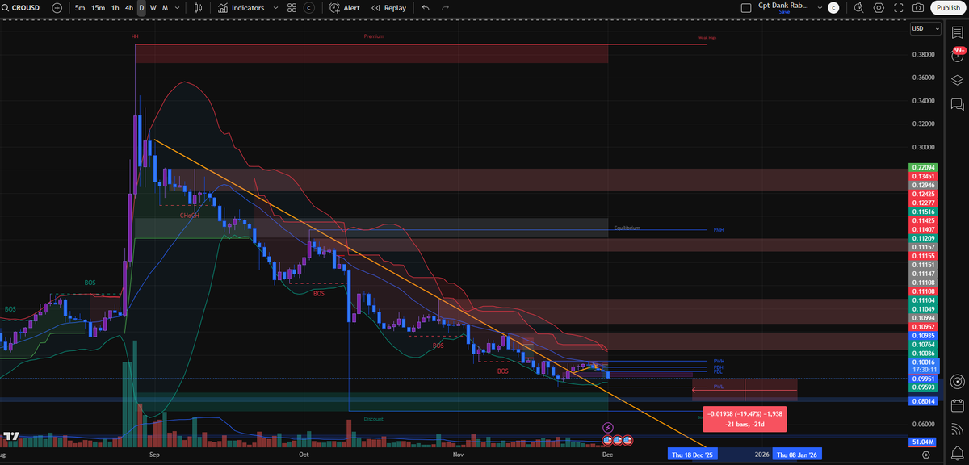969x465 pixels.
Task: Open the Indicators dialog
Action: 241,7
